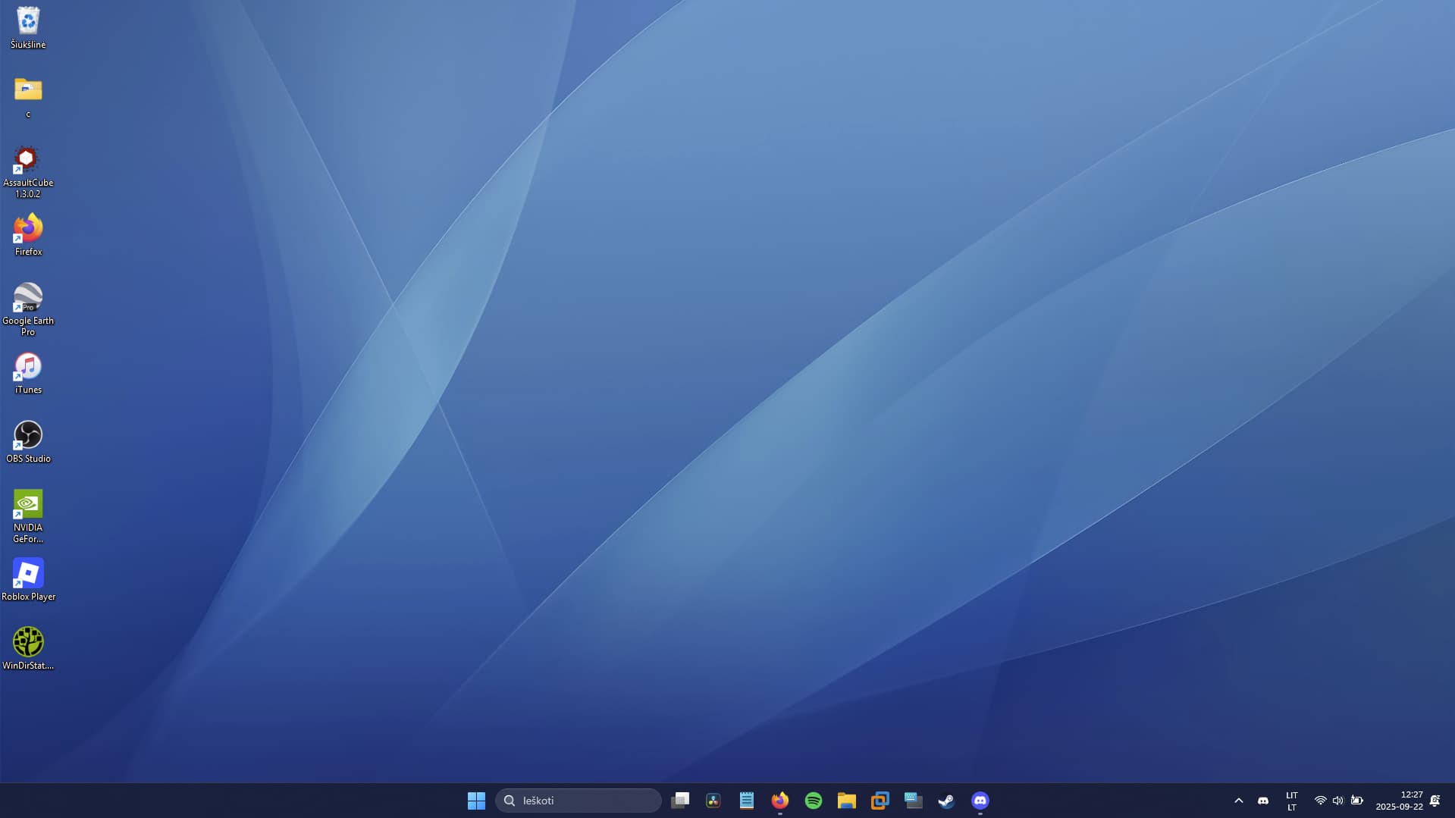Open the Windows Start menu
Viewport: 1455px width, 818px height.
pos(476,801)
